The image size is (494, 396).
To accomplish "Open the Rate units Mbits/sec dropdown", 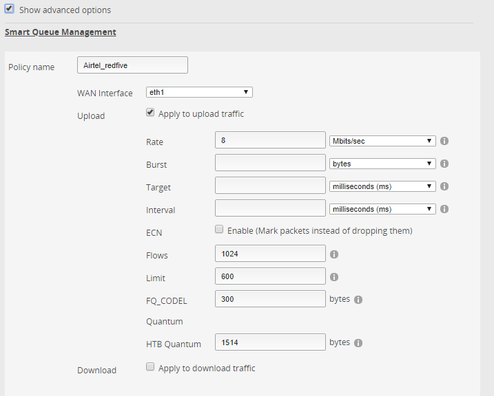I will (382, 141).
